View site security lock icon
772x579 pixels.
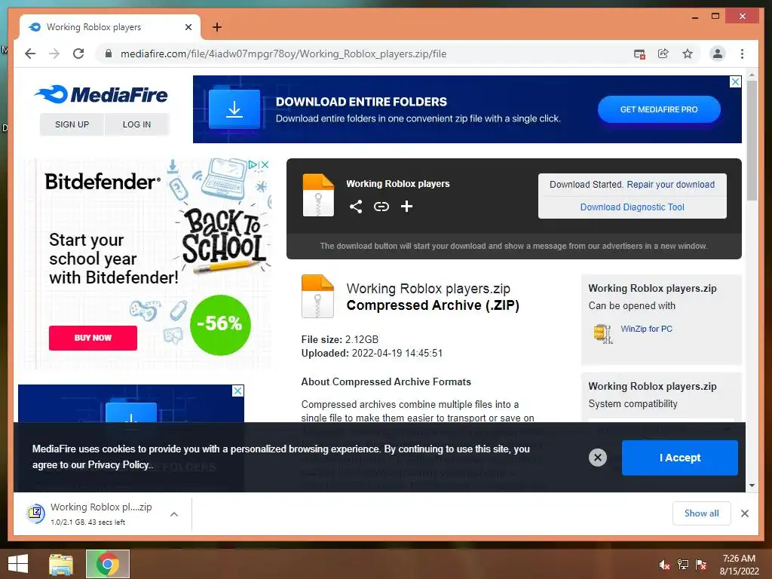pos(109,54)
